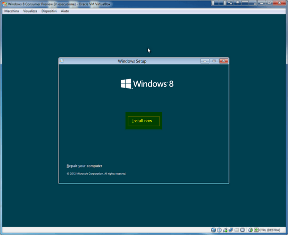Open the Macchina menu
This screenshot has width=288, height=235.
click(x=12, y=11)
